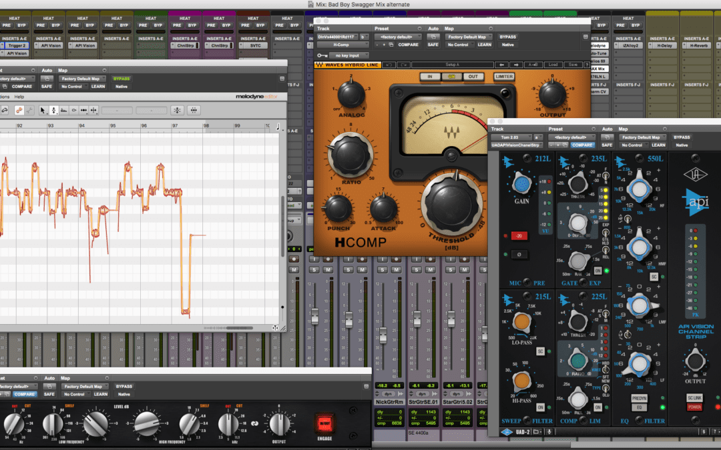Screen dimensions: 721x450
Task: Click H-Comp next preset right arrow
Action: pos(516,65)
